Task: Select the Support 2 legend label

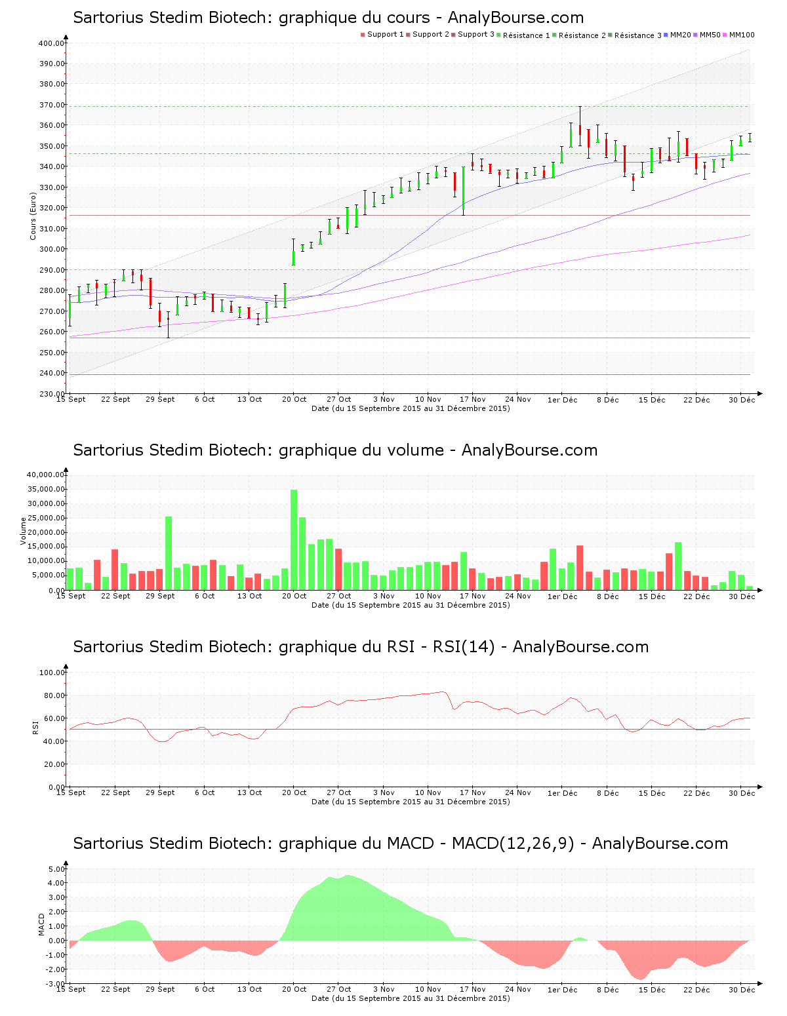Action: point(431,35)
